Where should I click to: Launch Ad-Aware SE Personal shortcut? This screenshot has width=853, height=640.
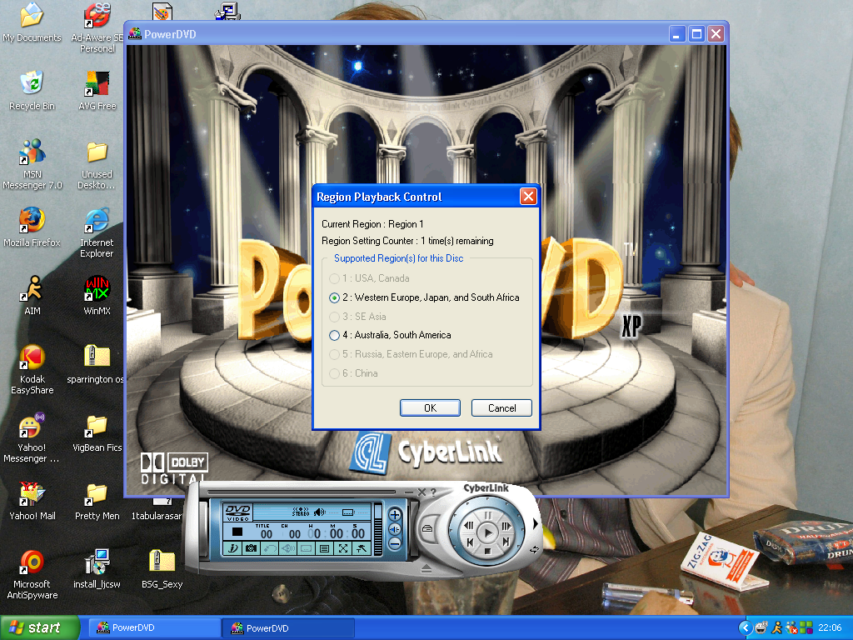pyautogui.click(x=97, y=27)
